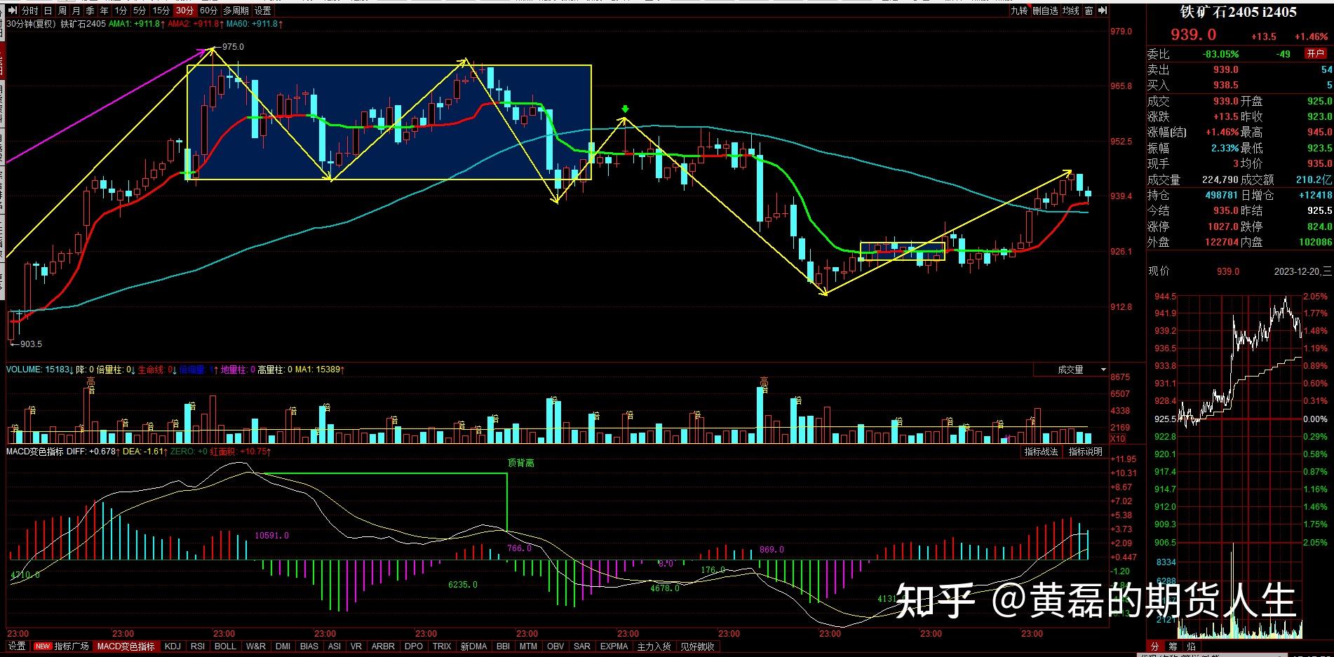This screenshot has width=1334, height=657.
Task: Click 删自选 to remove from watchlist
Action: [x=1045, y=11]
